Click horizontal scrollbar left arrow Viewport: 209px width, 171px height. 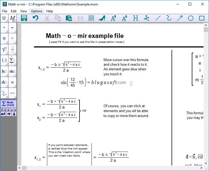click(x=19, y=168)
